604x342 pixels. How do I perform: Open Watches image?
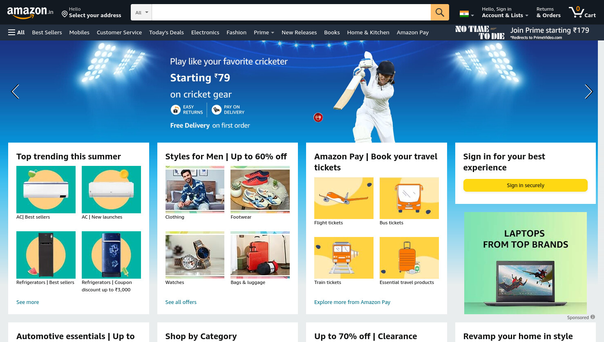click(195, 255)
